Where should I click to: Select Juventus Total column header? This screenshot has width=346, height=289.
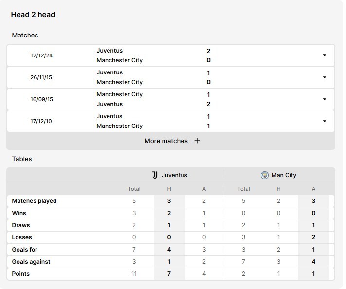coord(134,189)
